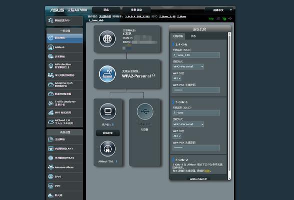Open Wireless settings icon in advanced section
Viewport: 294px width, 200px height.
[x=51, y=139]
